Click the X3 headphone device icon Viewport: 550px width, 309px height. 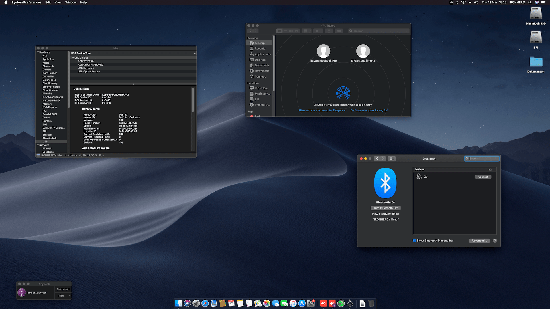click(419, 177)
